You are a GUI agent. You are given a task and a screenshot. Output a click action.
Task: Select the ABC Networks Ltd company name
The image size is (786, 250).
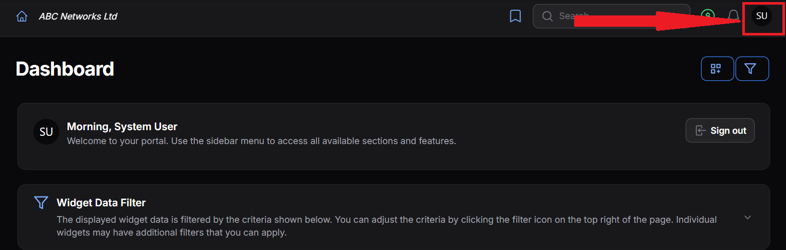point(78,16)
